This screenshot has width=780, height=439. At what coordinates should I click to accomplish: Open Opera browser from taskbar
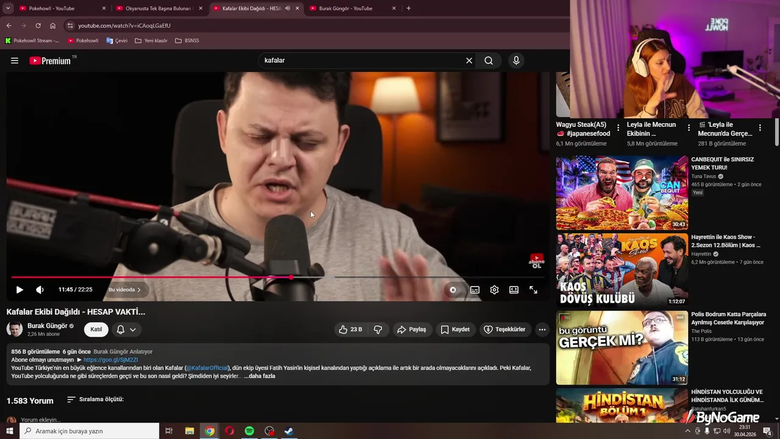[229, 431]
